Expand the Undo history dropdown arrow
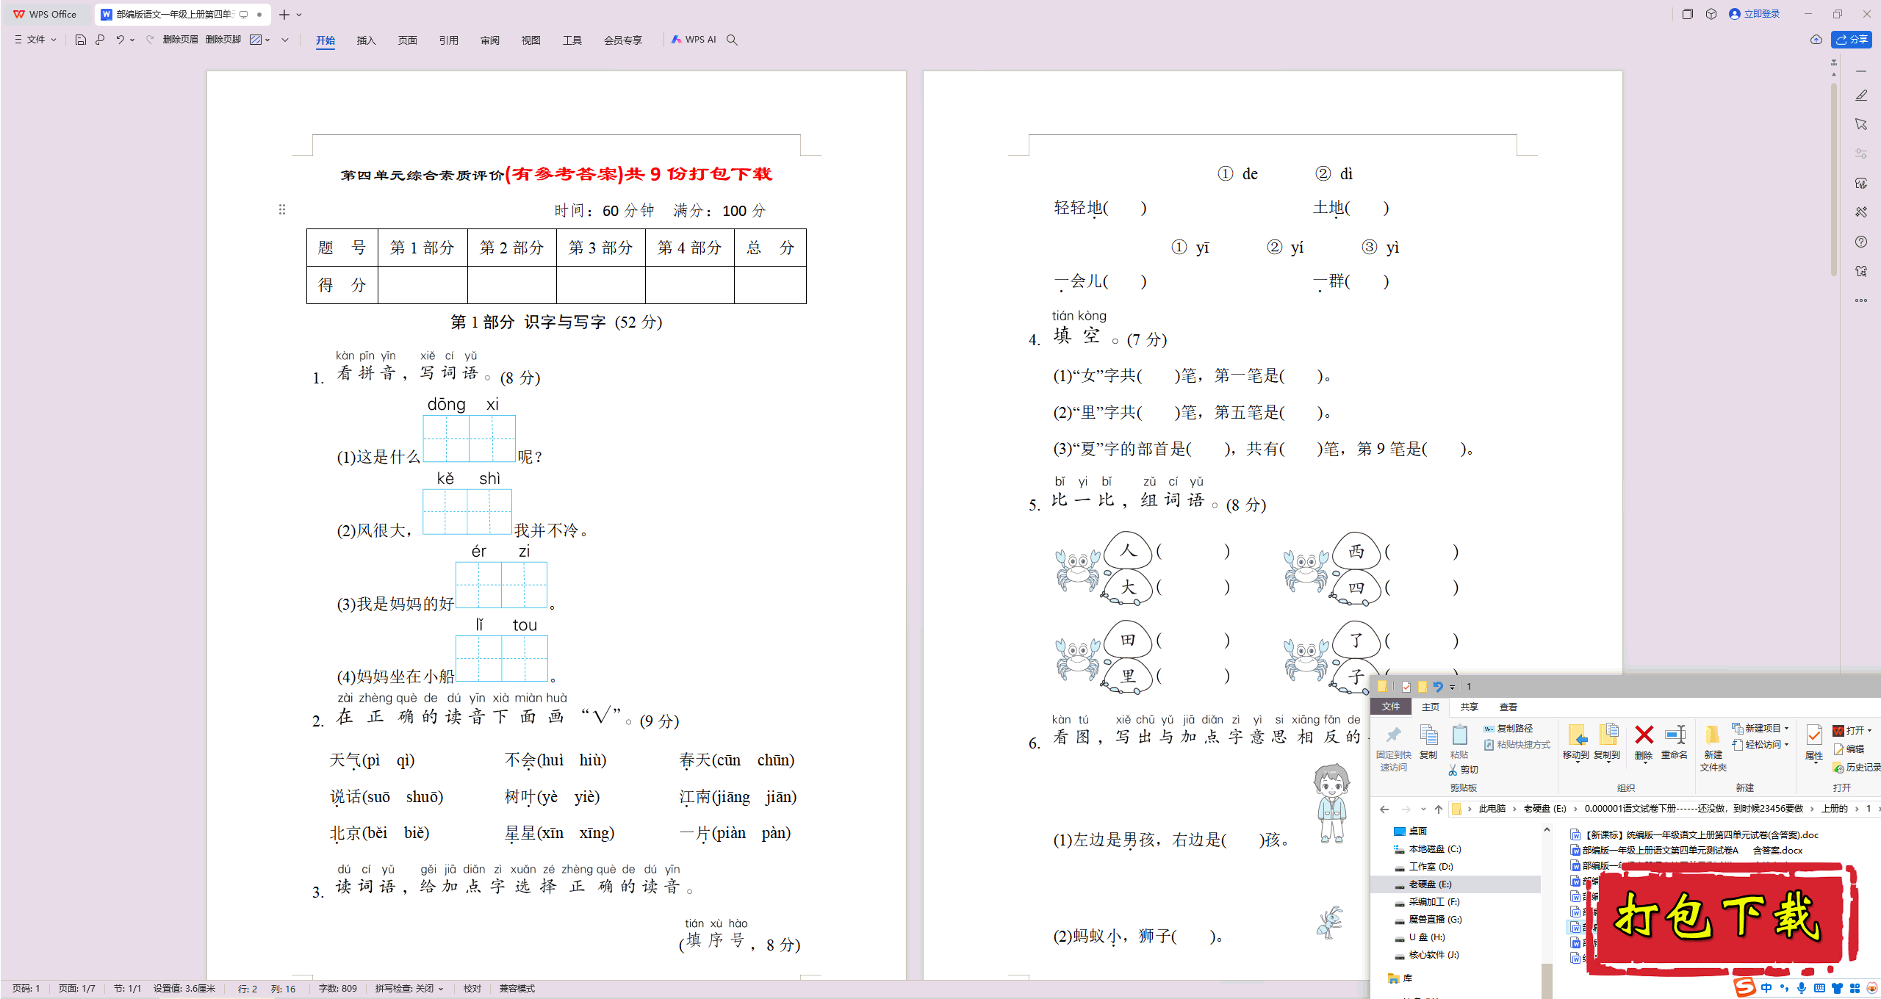The height and width of the screenshot is (999, 1881). (x=132, y=40)
